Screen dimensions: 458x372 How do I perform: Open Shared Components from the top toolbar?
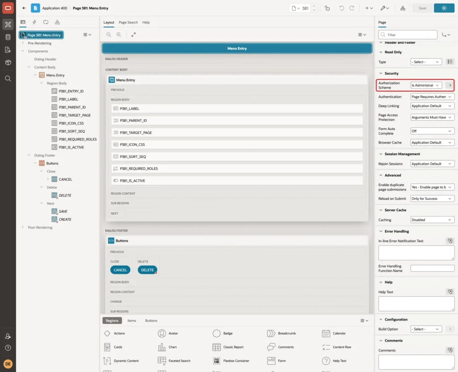403,8
